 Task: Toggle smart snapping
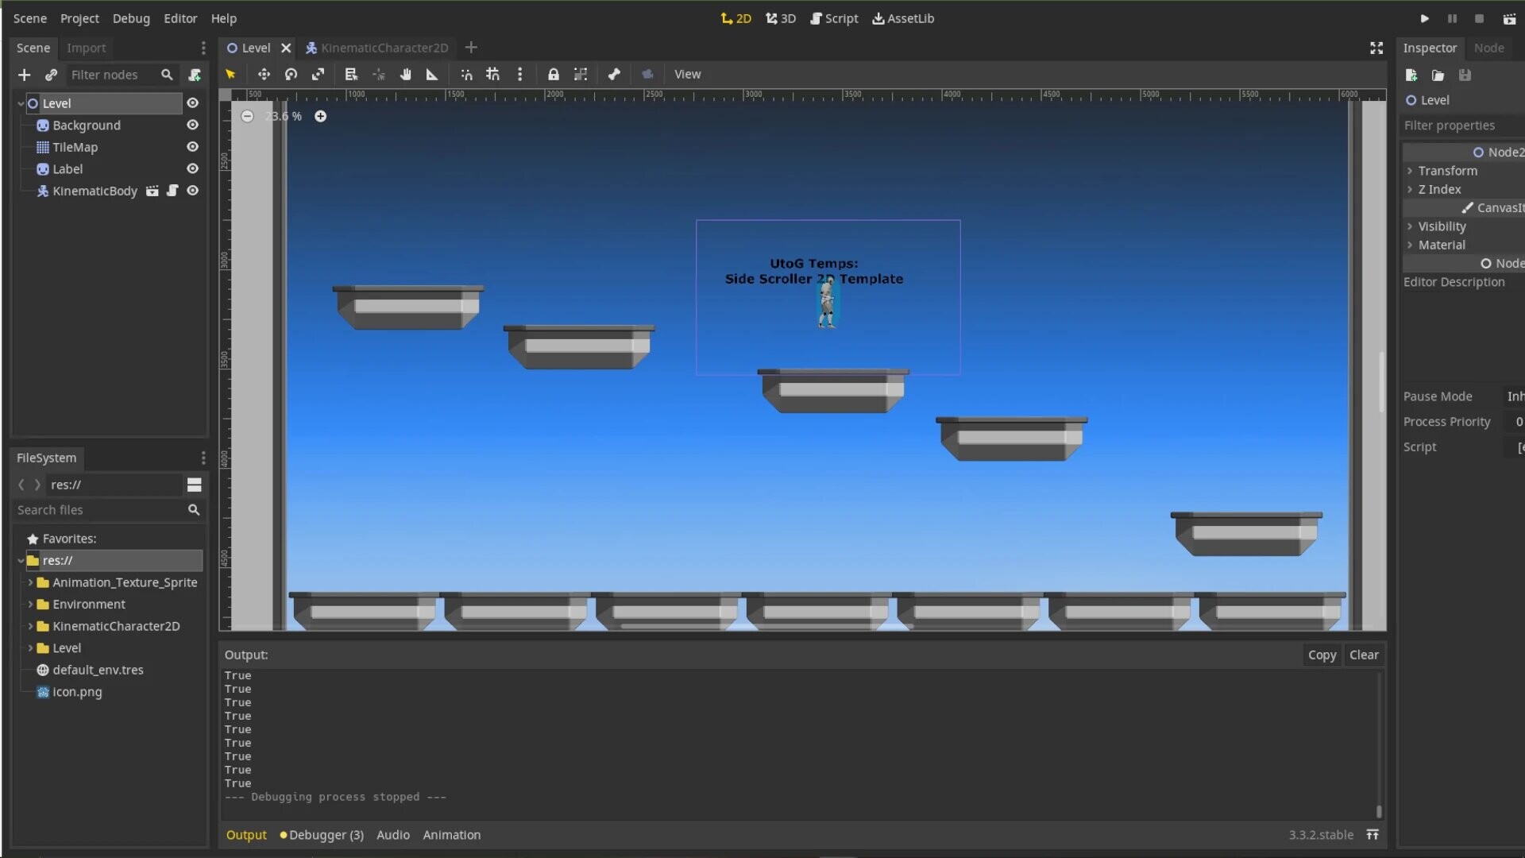click(x=466, y=74)
